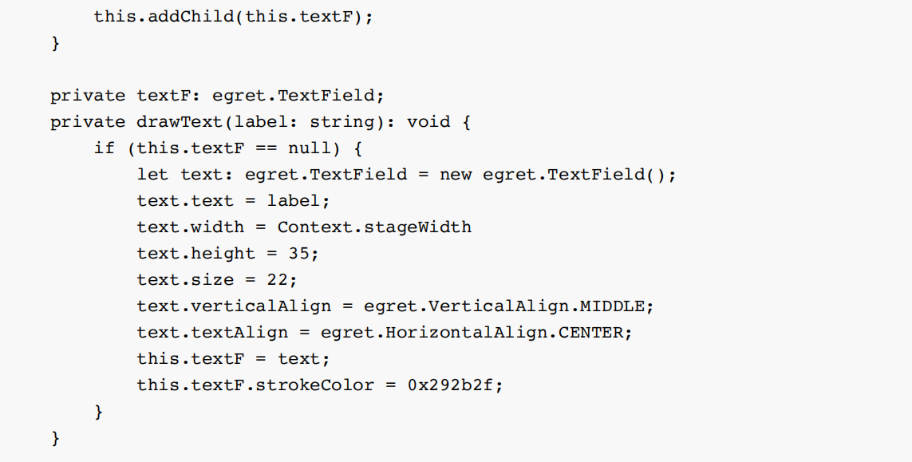Viewport: 912px width, 462px height.
Task: Click the let keyword
Action: click(152, 175)
